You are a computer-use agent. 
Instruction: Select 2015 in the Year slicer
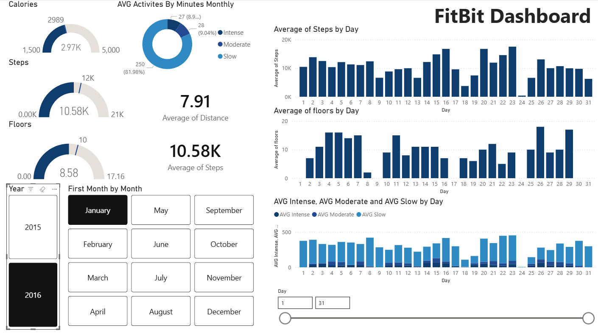(x=33, y=227)
